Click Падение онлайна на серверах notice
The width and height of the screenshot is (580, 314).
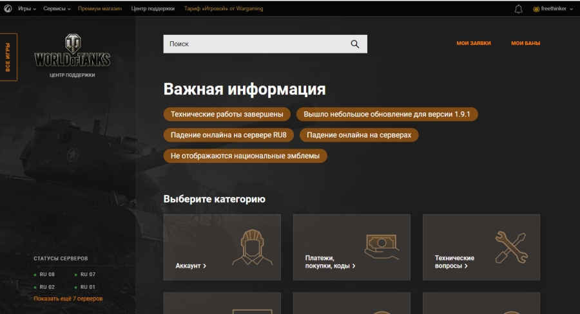point(359,135)
